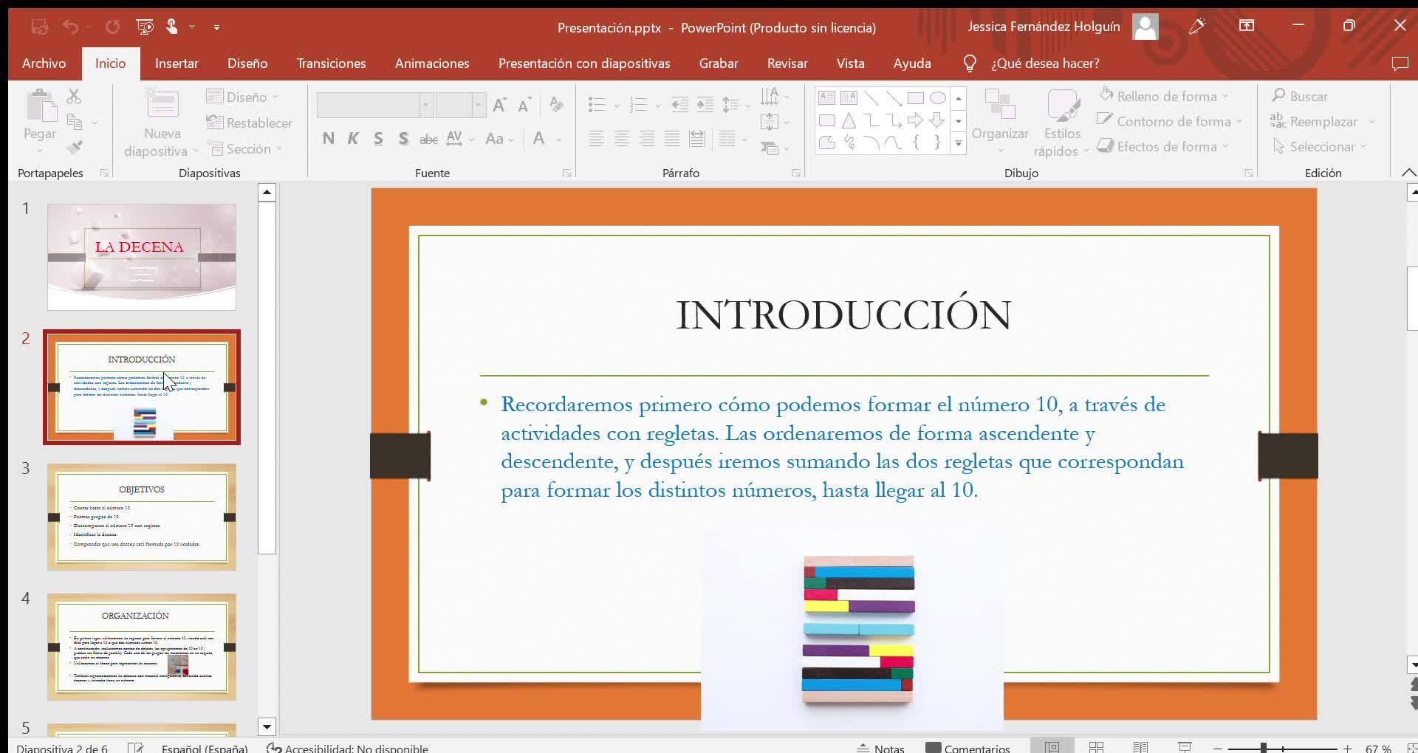This screenshot has height=753, width=1418.
Task: Click the Buscar search icon
Action: click(1278, 96)
